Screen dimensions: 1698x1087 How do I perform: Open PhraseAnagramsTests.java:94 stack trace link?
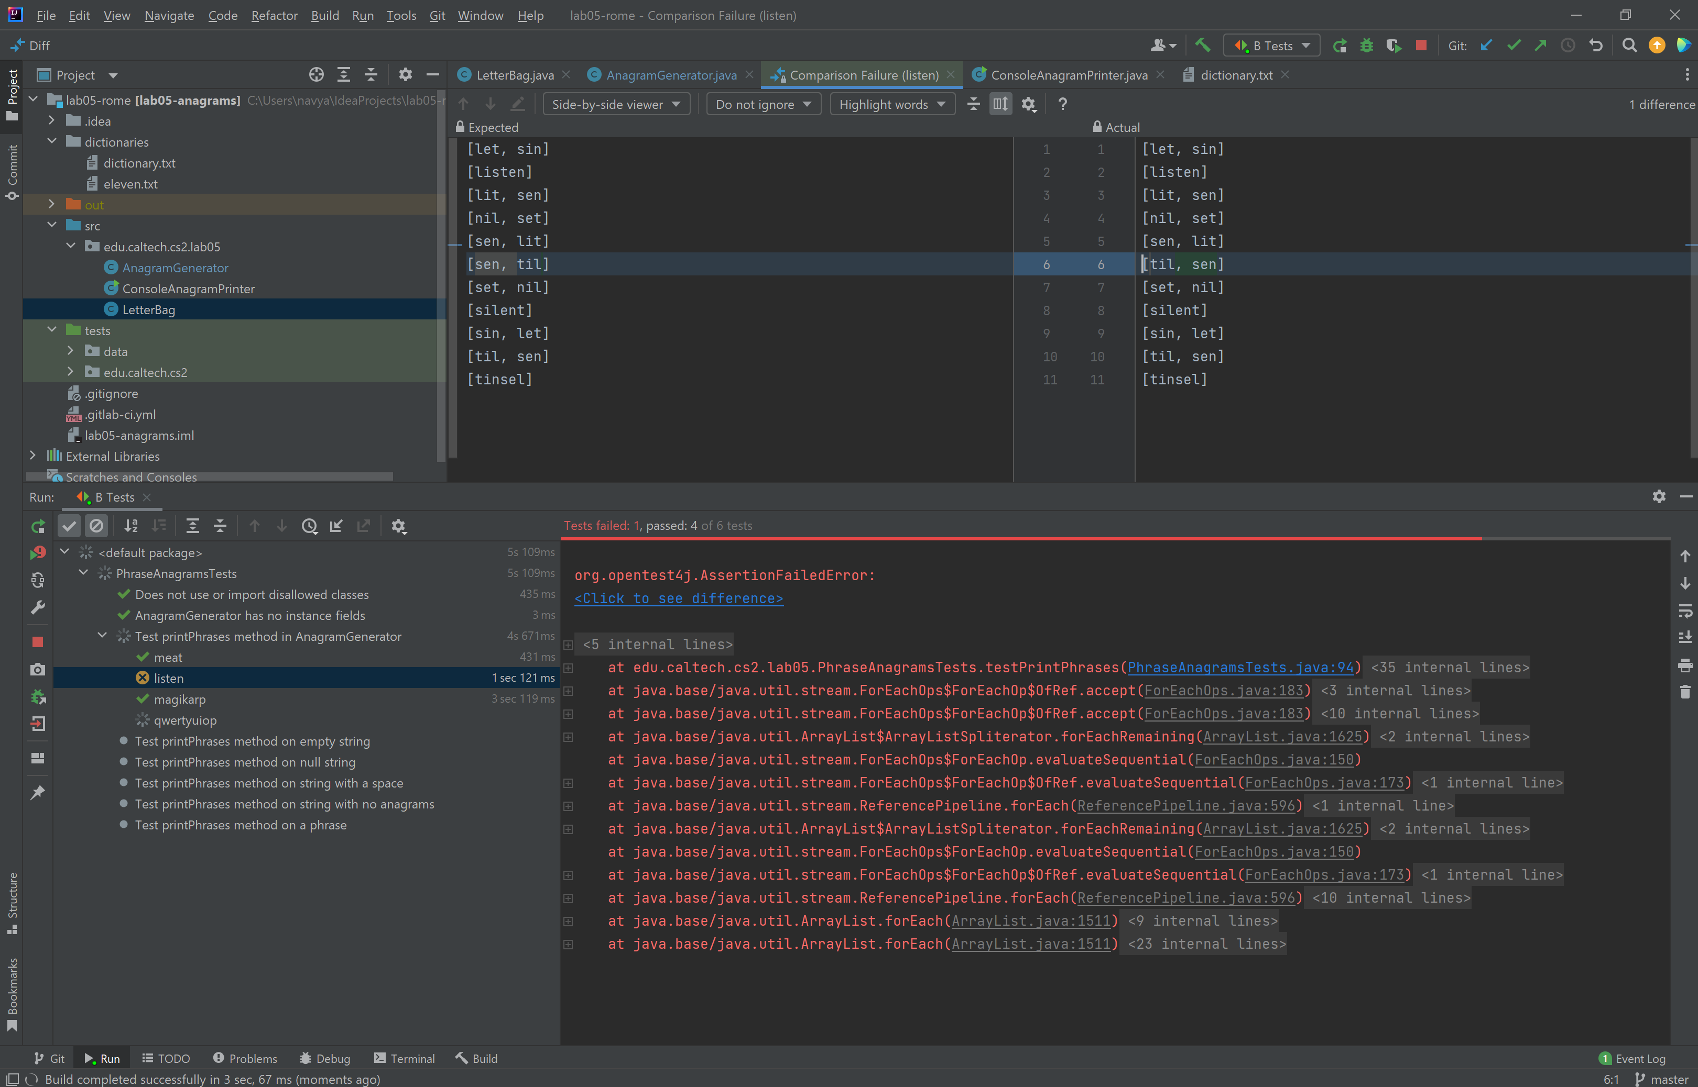[x=1240, y=668]
